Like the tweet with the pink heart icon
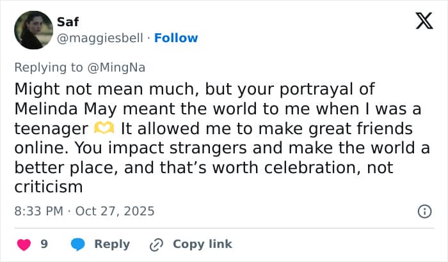The image size is (448, 262). (24, 244)
